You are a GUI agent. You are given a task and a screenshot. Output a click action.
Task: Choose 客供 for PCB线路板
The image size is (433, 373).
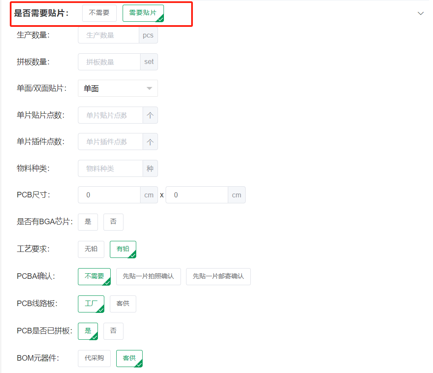[x=123, y=304]
